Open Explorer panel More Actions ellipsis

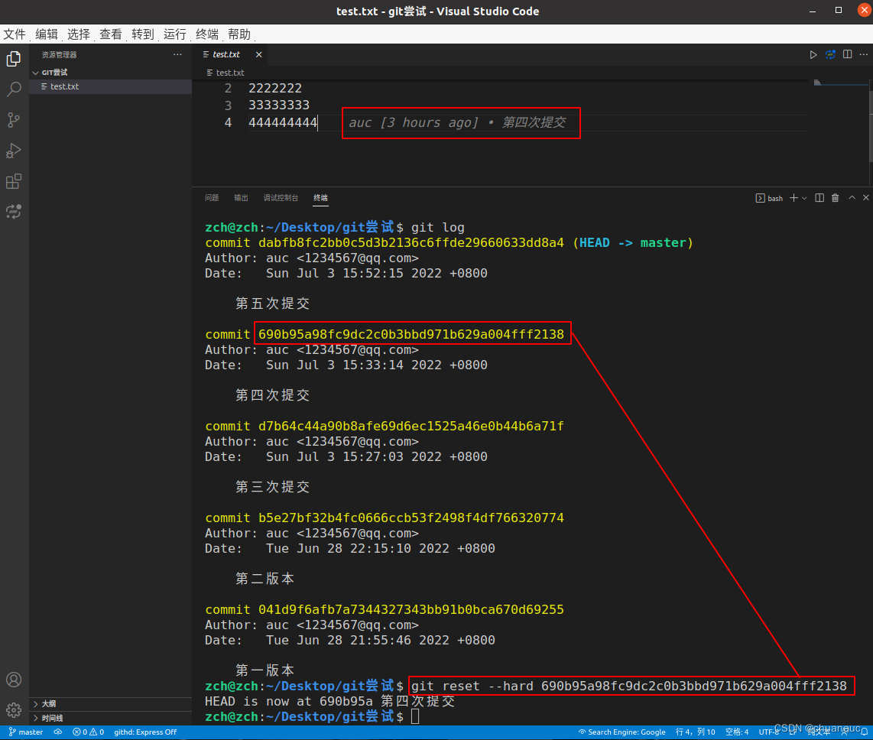[x=177, y=54]
